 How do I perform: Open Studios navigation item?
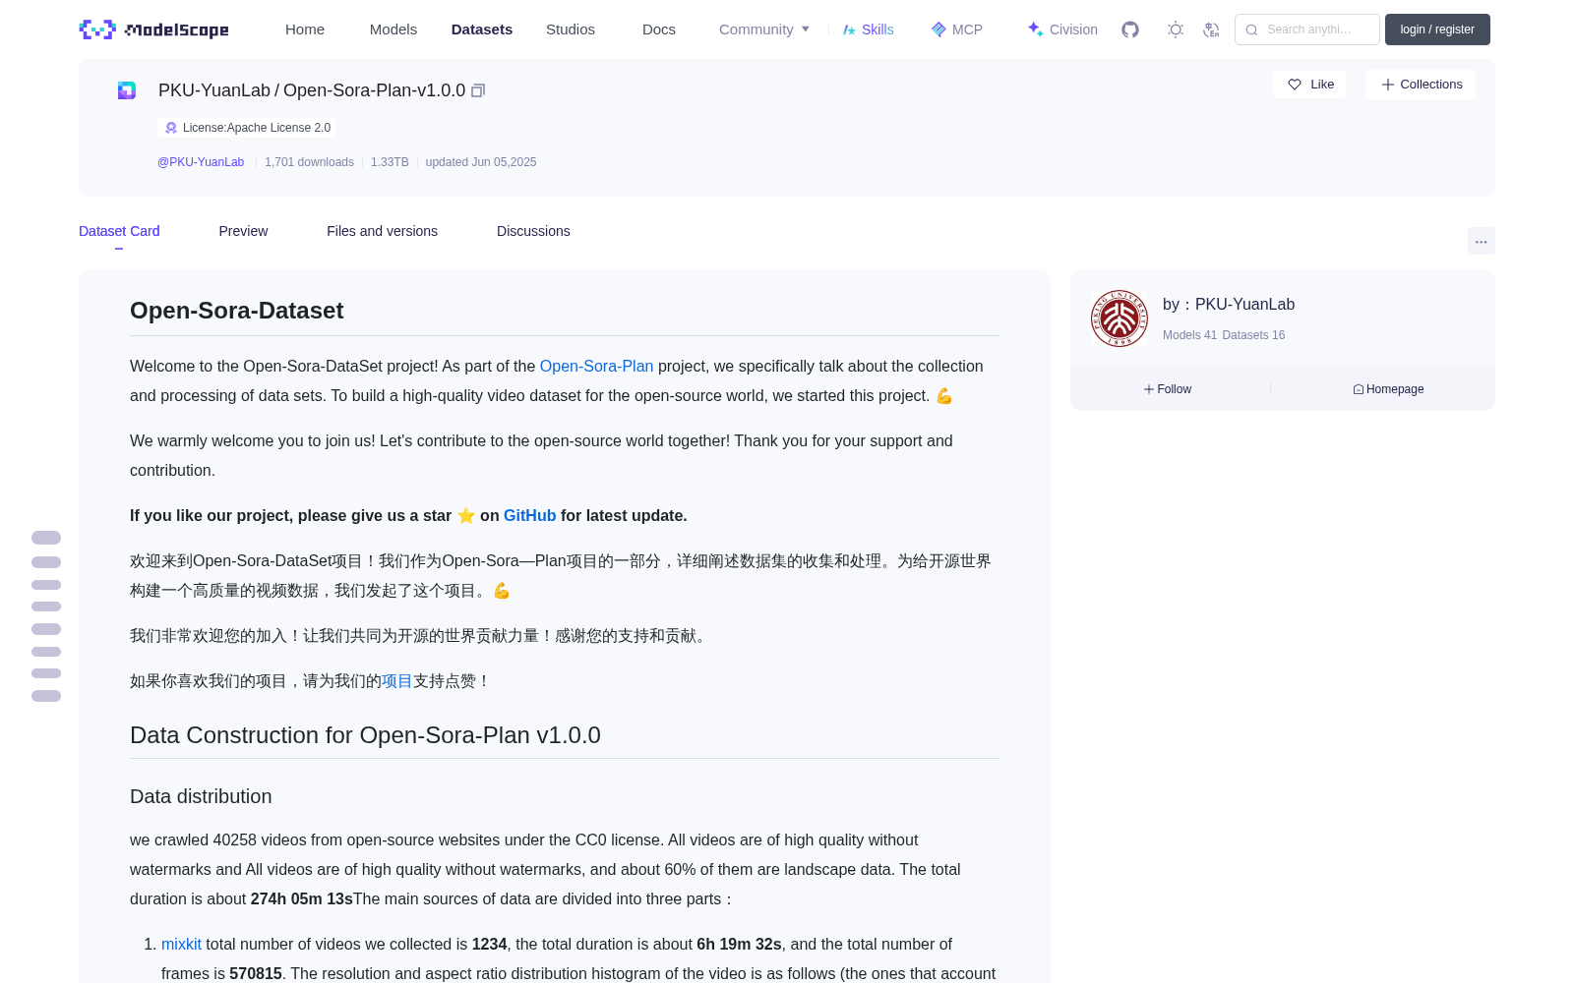pyautogui.click(x=571, y=29)
